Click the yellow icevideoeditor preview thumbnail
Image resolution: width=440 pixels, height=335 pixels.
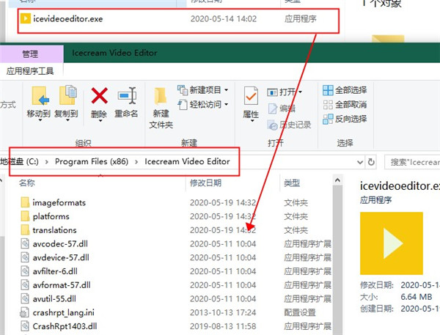coord(392,243)
